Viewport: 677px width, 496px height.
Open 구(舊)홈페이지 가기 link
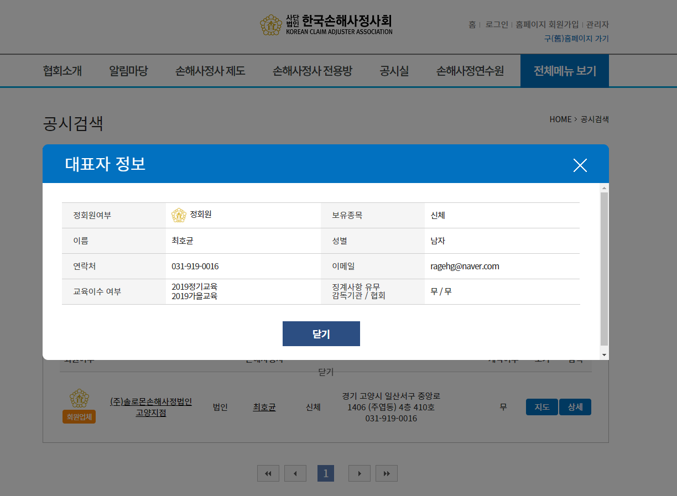point(576,39)
